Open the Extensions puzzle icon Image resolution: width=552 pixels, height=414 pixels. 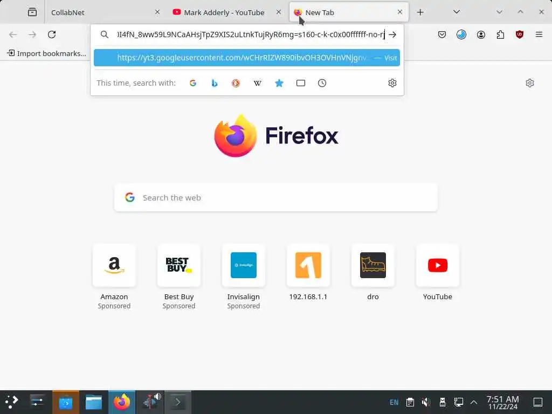500,34
